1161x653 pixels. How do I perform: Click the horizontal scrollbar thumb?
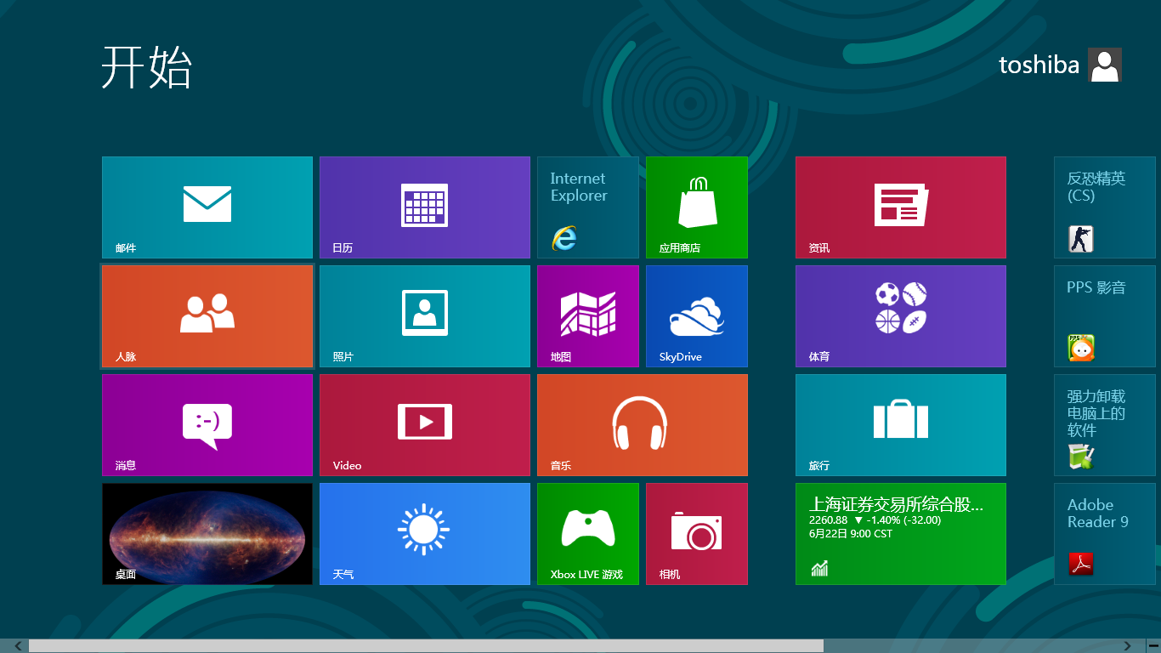(426, 646)
